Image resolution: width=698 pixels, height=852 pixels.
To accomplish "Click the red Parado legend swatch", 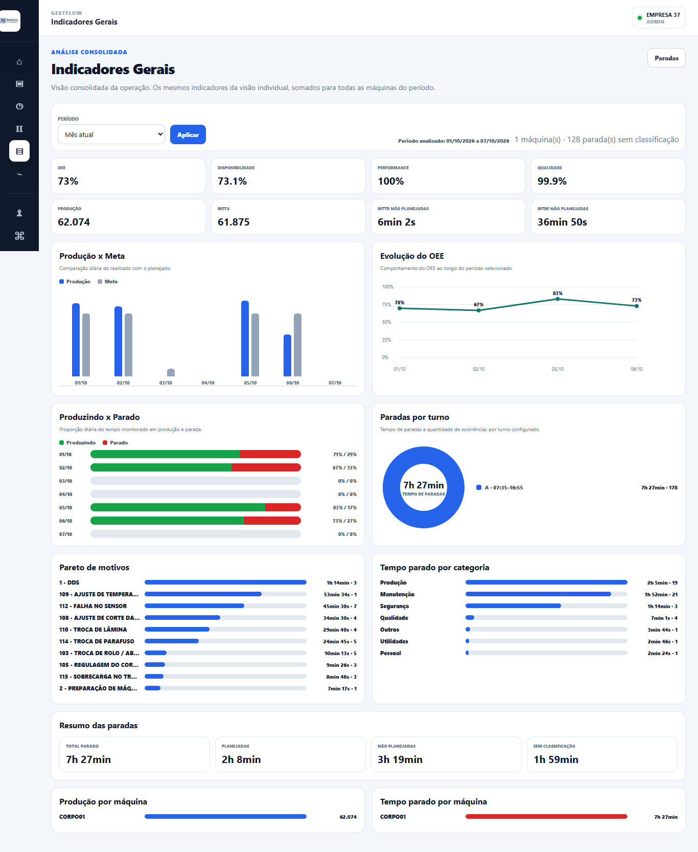I will point(105,443).
